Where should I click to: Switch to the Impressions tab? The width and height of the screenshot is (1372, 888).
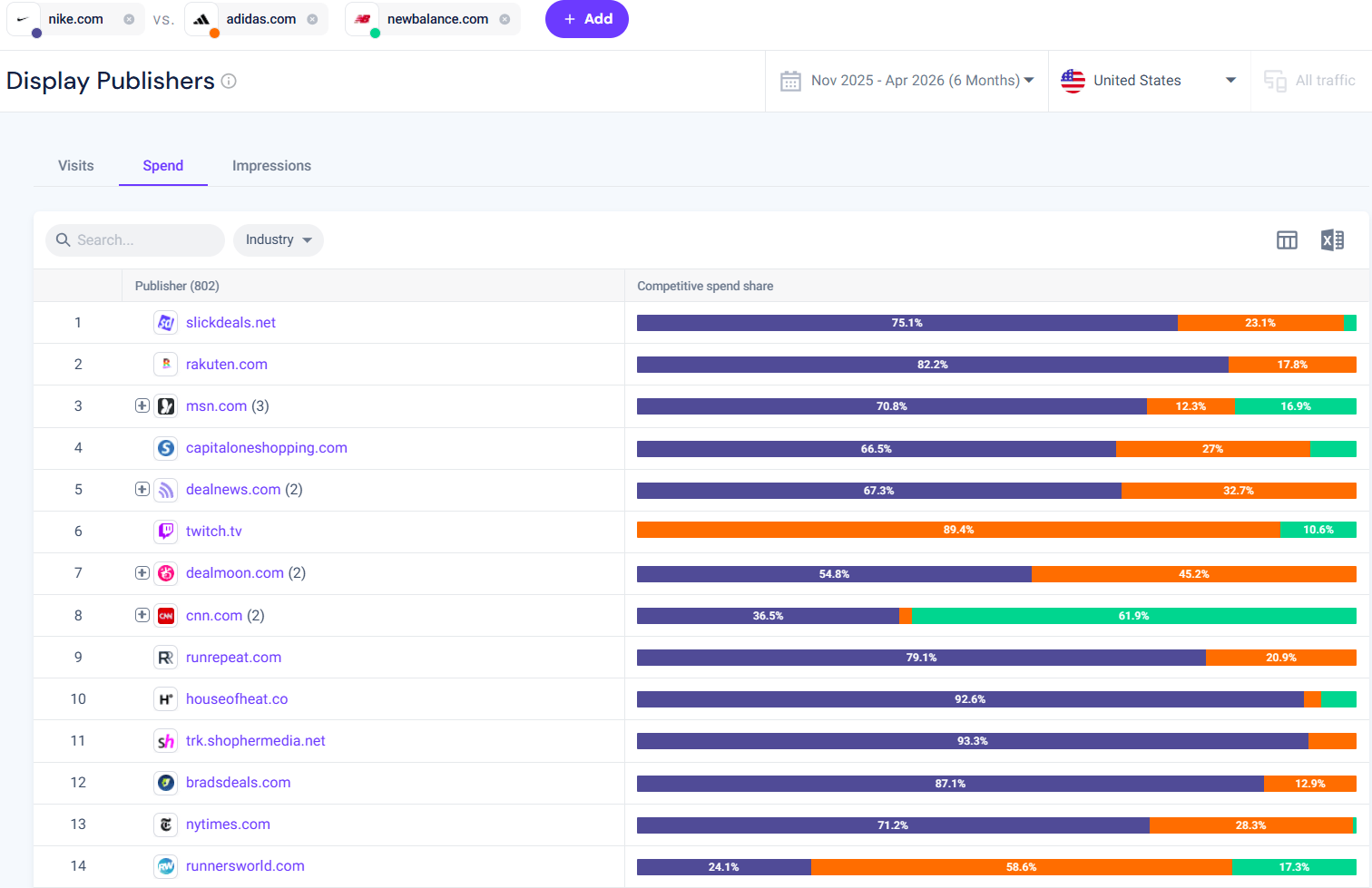(x=271, y=166)
